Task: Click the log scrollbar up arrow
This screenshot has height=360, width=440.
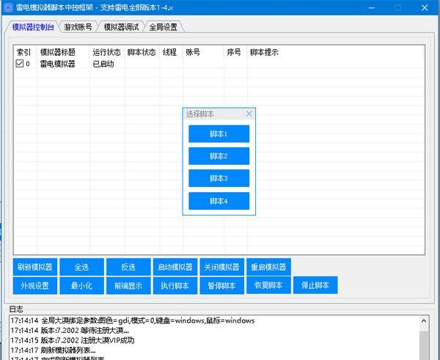Action: click(x=424, y=320)
